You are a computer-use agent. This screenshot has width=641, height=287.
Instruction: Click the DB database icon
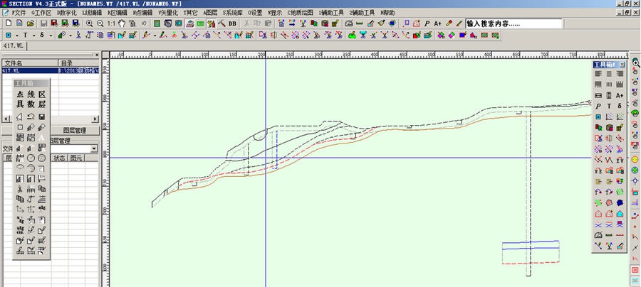pos(233,23)
